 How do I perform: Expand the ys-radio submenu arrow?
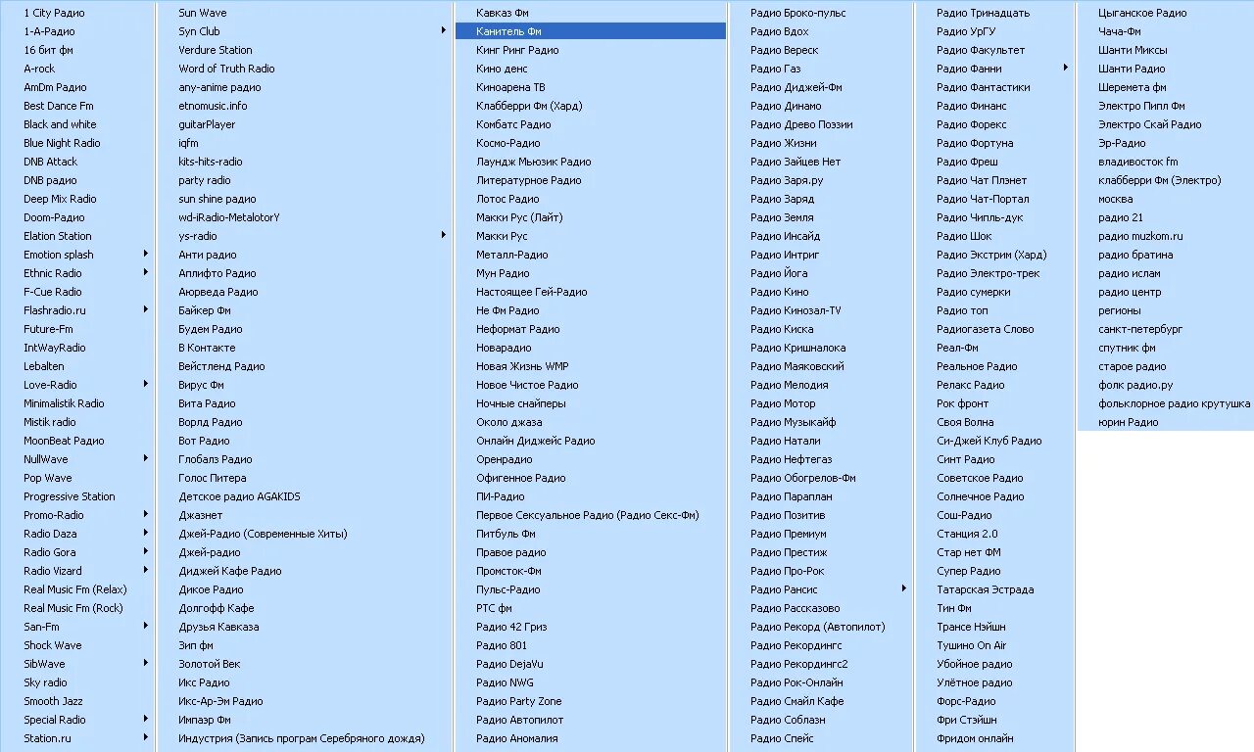pyautogui.click(x=444, y=236)
